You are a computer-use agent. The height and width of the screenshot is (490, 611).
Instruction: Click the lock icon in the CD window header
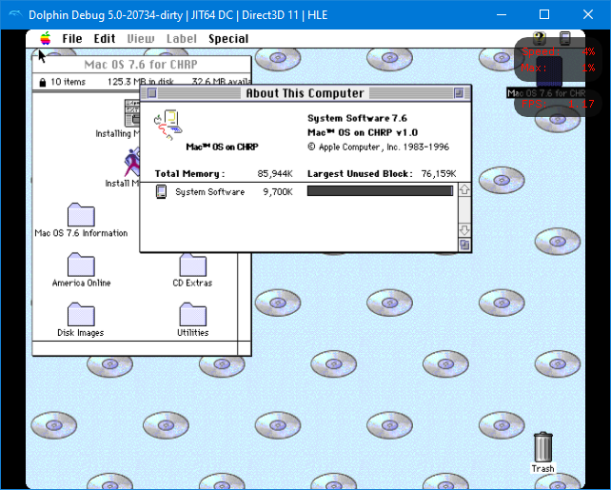(43, 82)
